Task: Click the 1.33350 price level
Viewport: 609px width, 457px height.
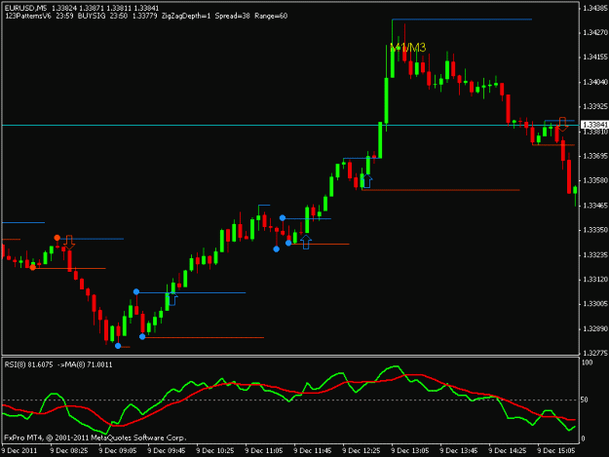Action: 595,230
